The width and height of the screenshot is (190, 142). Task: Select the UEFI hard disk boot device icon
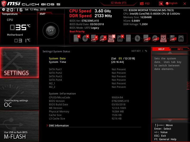click(77, 38)
